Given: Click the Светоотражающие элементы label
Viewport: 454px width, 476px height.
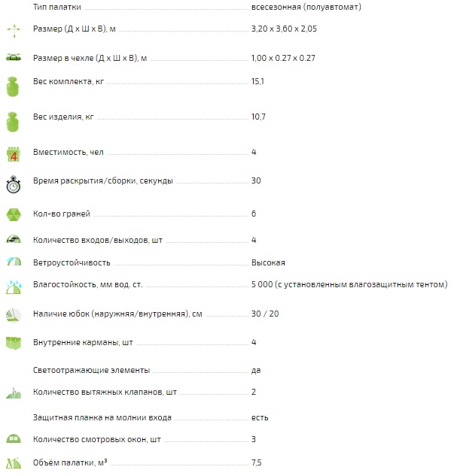Looking at the screenshot, I should tap(91, 371).
